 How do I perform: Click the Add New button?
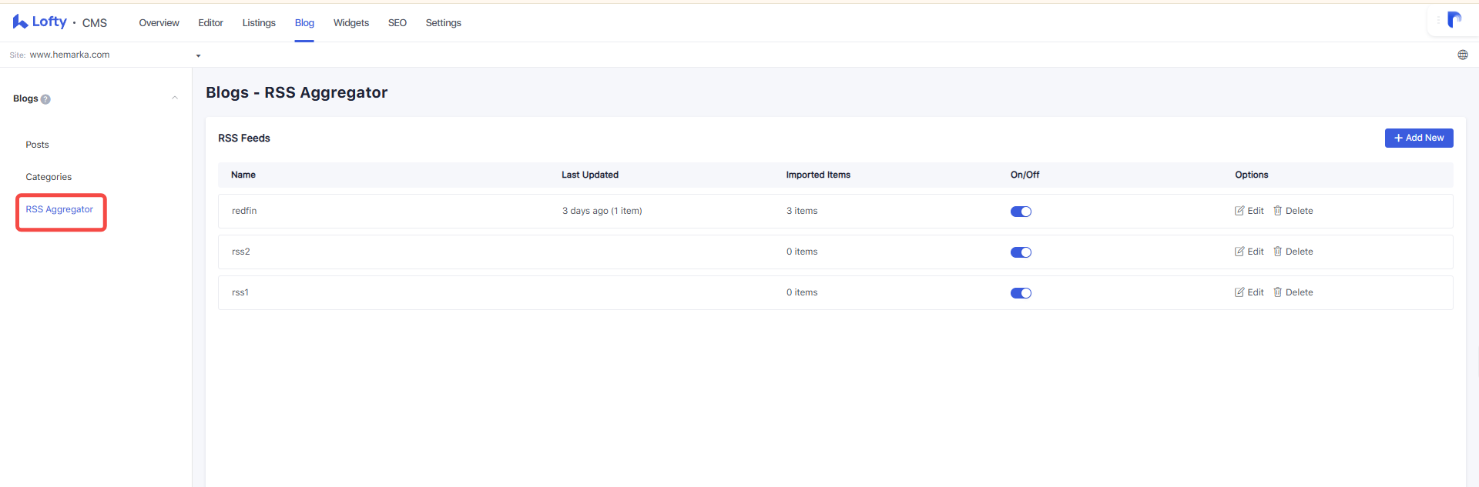click(1419, 138)
